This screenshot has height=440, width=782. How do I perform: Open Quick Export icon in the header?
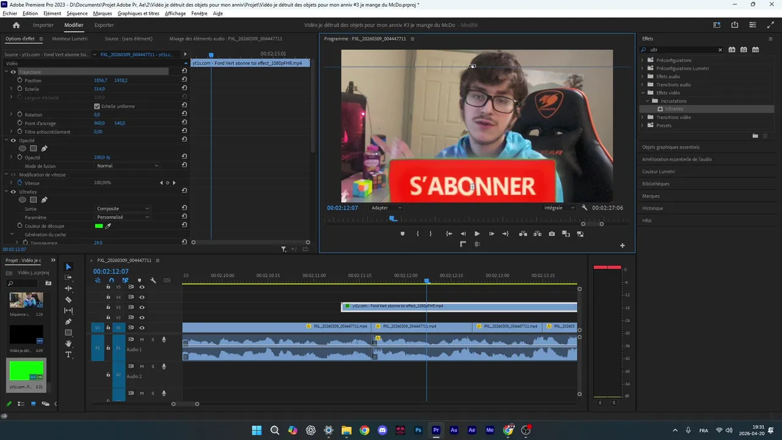click(735, 25)
